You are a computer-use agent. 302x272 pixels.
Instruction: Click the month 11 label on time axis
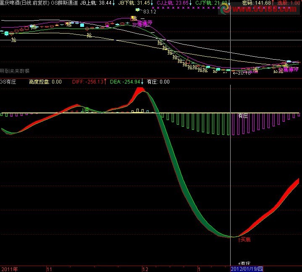(49, 269)
